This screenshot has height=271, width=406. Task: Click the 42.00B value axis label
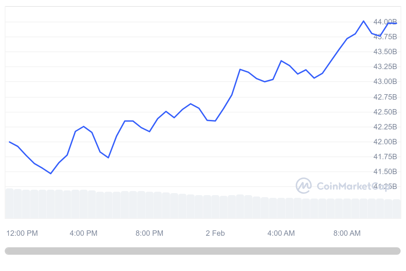click(x=385, y=142)
